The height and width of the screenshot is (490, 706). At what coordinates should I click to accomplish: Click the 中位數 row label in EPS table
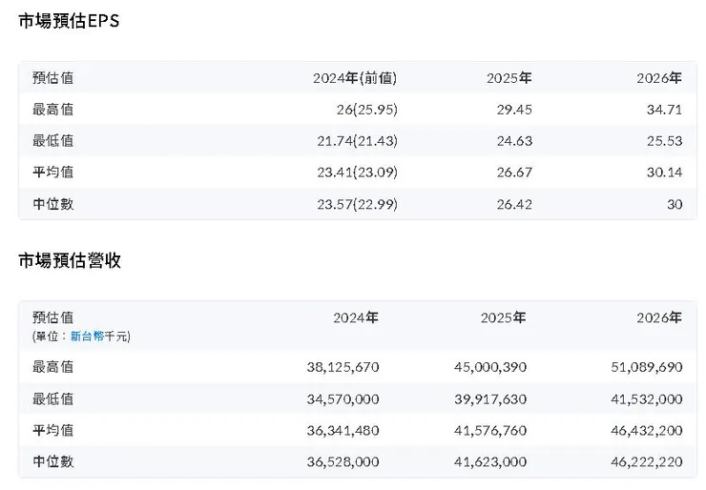(52, 203)
